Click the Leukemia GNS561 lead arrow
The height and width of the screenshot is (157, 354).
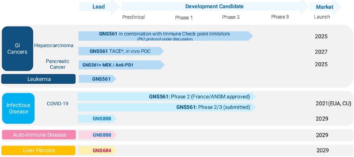tap(97, 79)
